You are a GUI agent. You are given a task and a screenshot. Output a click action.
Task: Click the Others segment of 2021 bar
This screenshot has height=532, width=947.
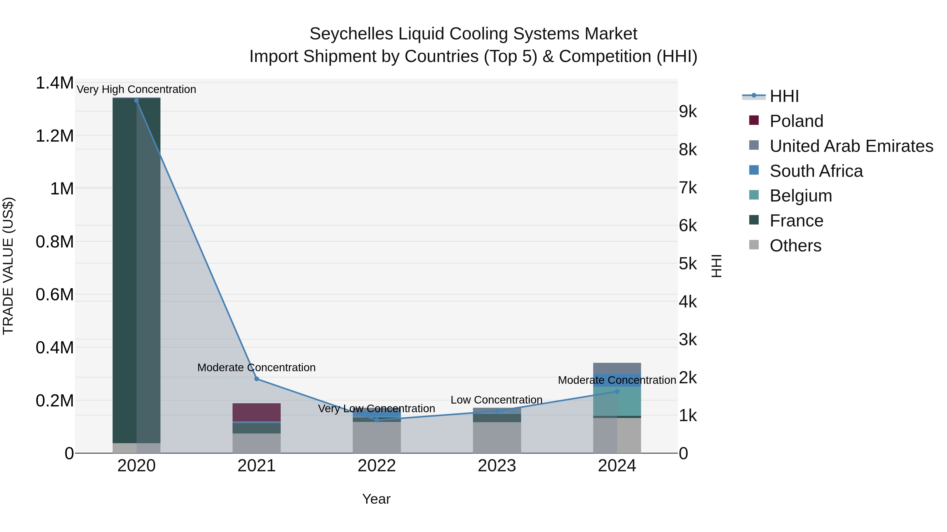[256, 443]
